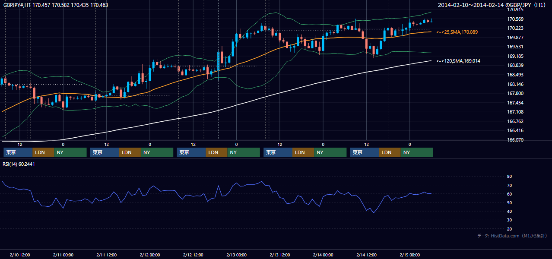
Task: Click the 2/10 12:00 date label
Action: 20,255
